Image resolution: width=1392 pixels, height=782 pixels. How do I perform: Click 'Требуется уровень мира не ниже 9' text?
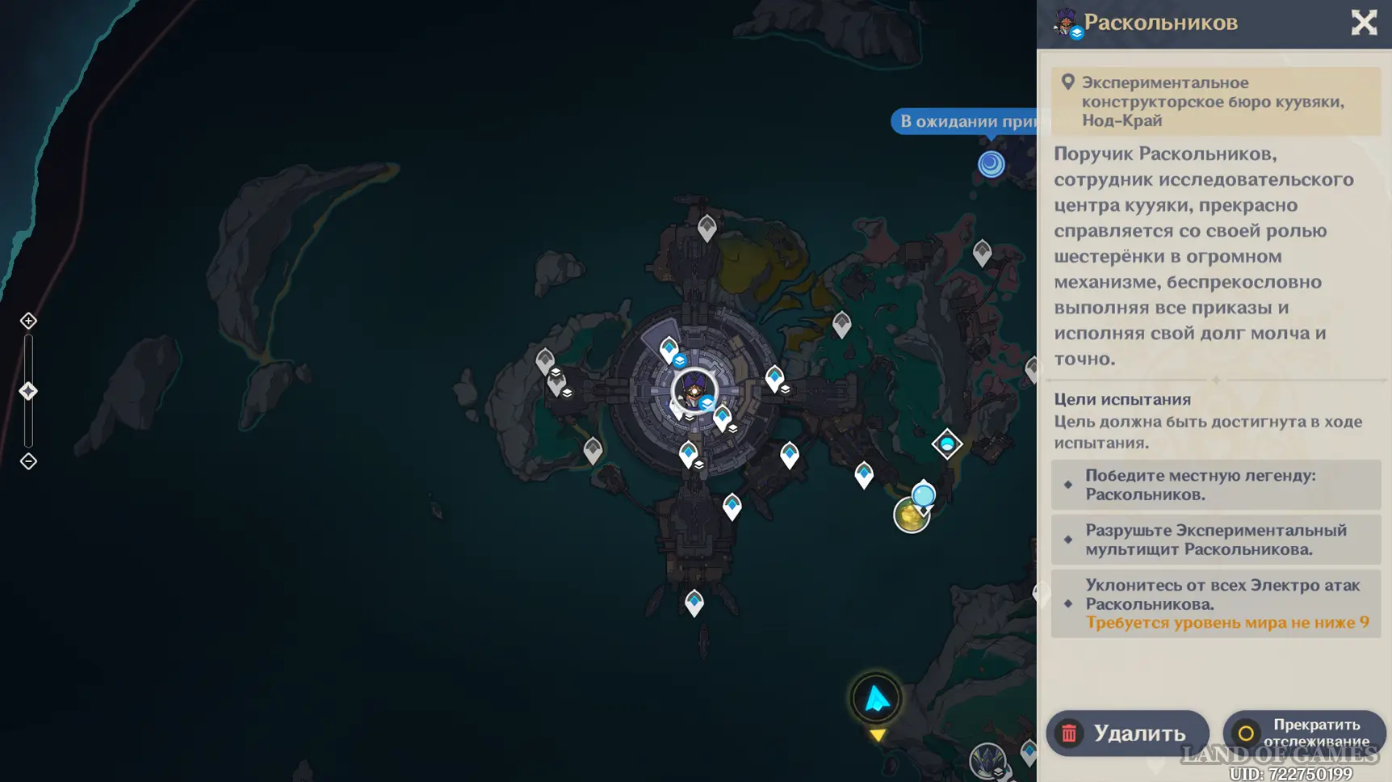(1227, 623)
